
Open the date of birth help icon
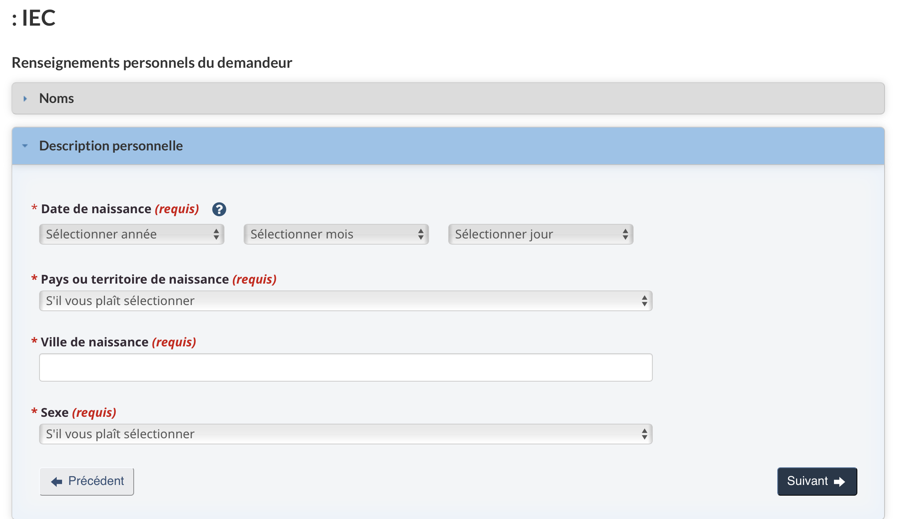coord(219,209)
